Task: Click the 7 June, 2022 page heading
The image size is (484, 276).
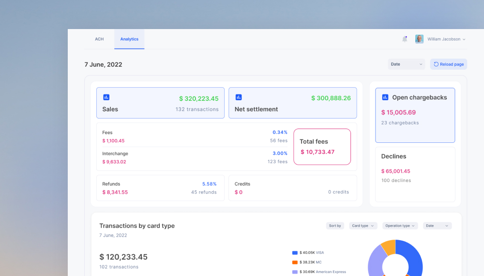Action: [x=104, y=64]
